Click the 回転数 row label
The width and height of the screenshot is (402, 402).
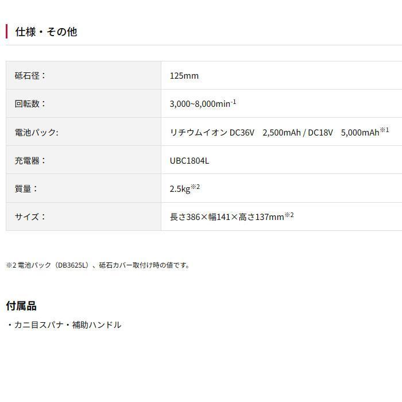(30, 103)
